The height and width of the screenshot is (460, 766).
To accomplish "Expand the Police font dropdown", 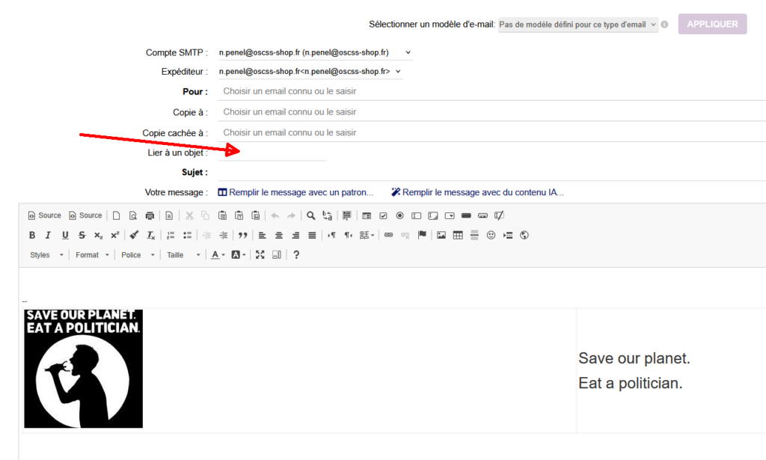I will point(138,255).
